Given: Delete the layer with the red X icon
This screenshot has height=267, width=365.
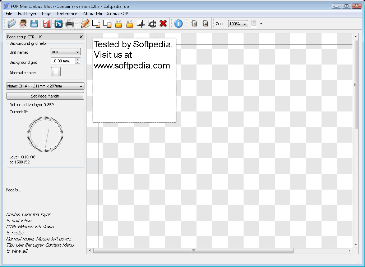Looking at the screenshot, I should (x=163, y=23).
